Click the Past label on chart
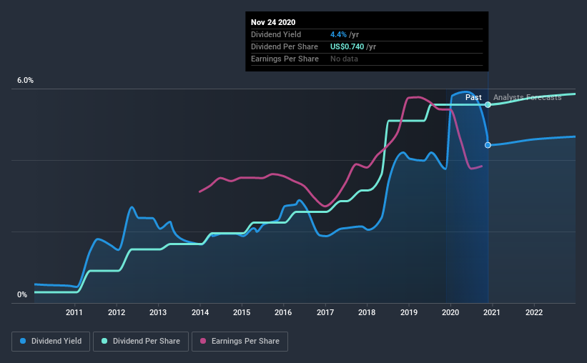Viewport: 587px width, 363px height. 473,98
